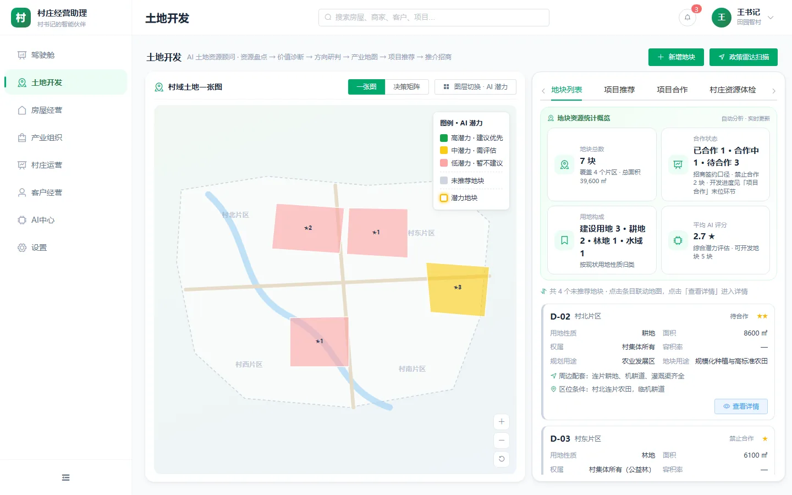Zoom out on the map
Viewport: 792px width, 495px height.
tap(502, 441)
